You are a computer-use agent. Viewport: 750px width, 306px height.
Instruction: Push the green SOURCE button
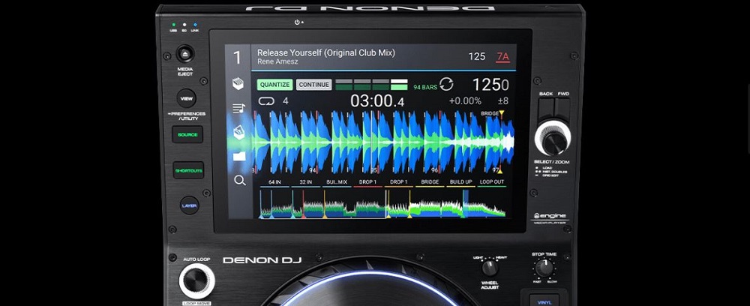pos(187,135)
